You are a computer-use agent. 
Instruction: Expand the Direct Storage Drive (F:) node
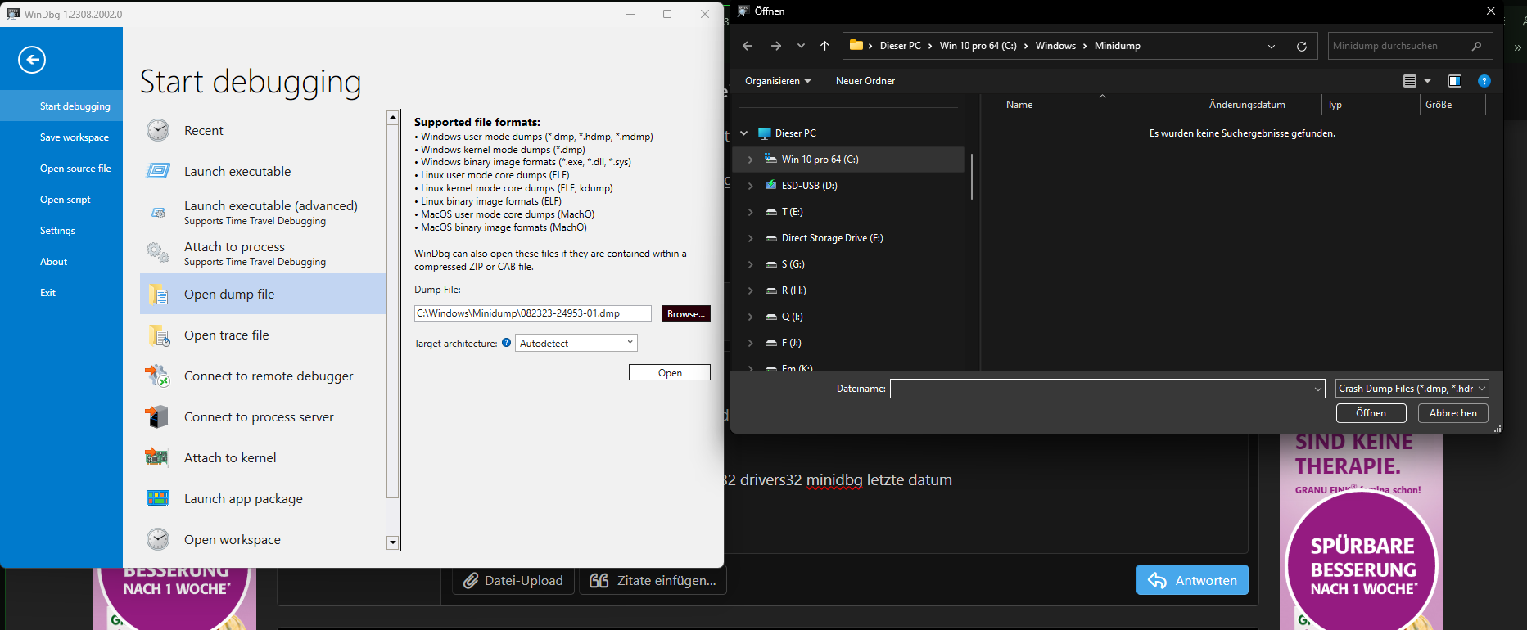click(751, 238)
